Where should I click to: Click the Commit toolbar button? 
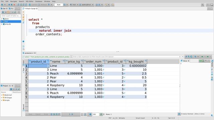pos(33,5)
